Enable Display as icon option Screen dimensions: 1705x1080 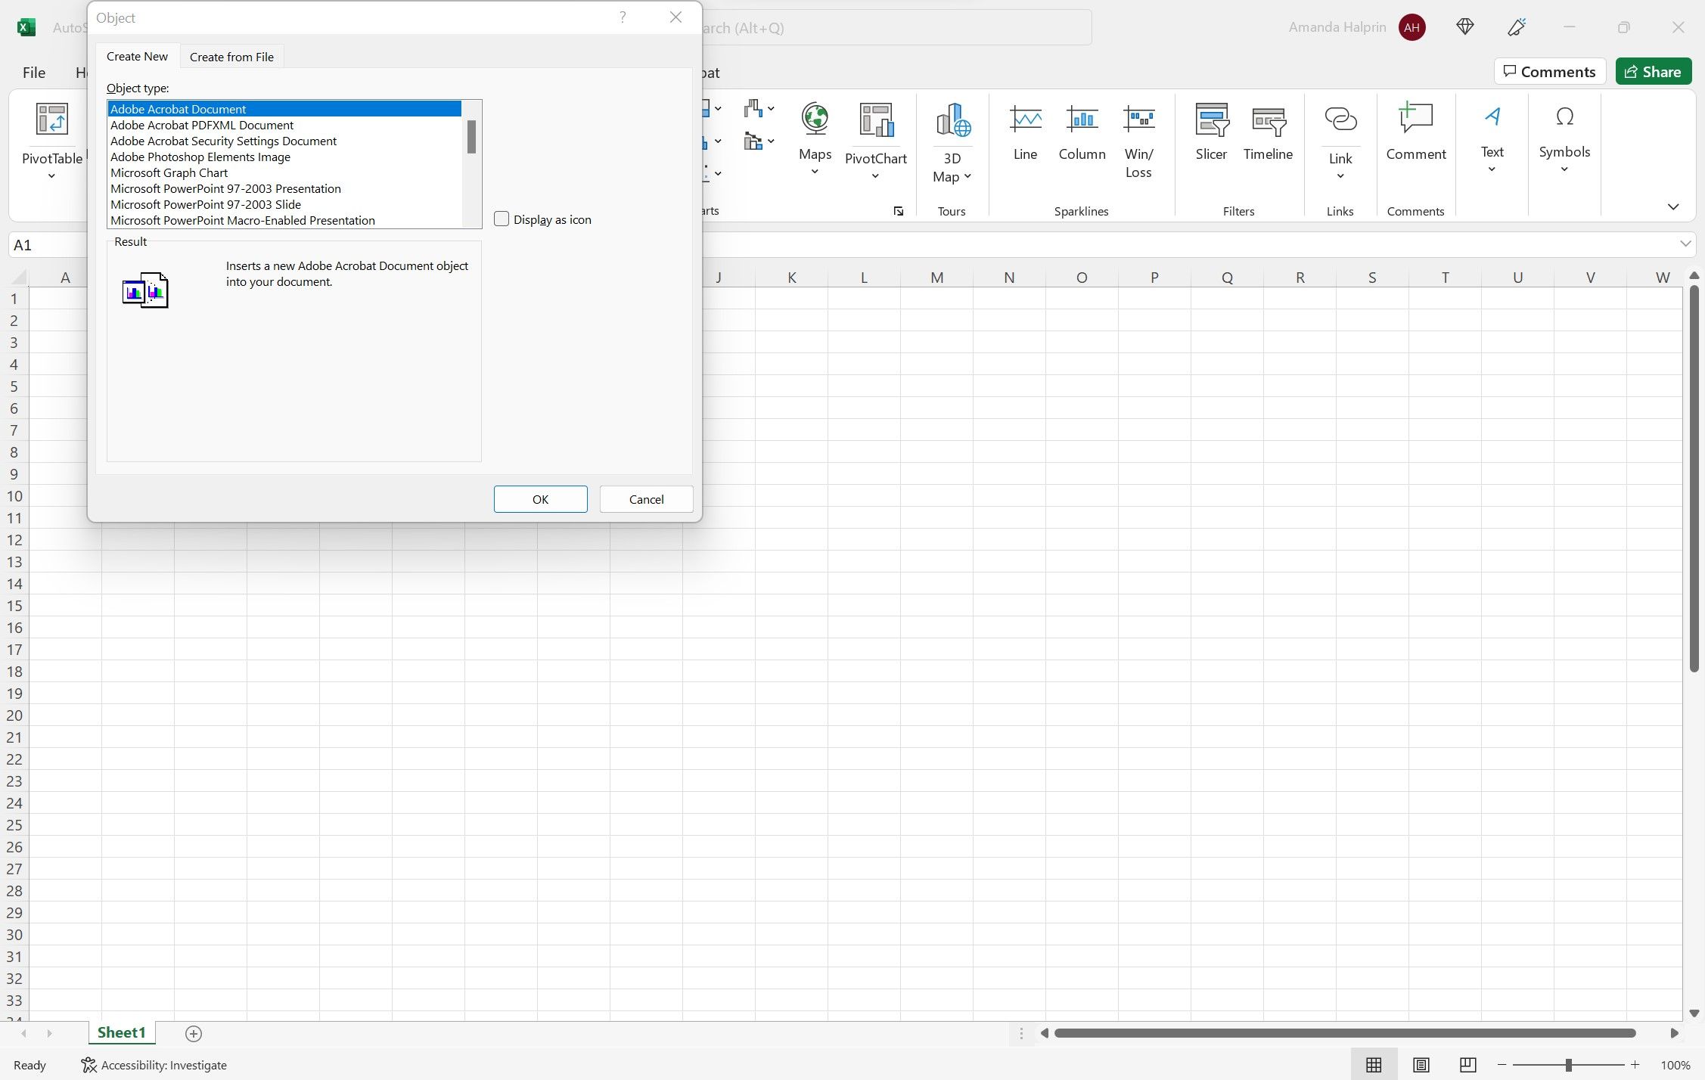click(x=501, y=219)
